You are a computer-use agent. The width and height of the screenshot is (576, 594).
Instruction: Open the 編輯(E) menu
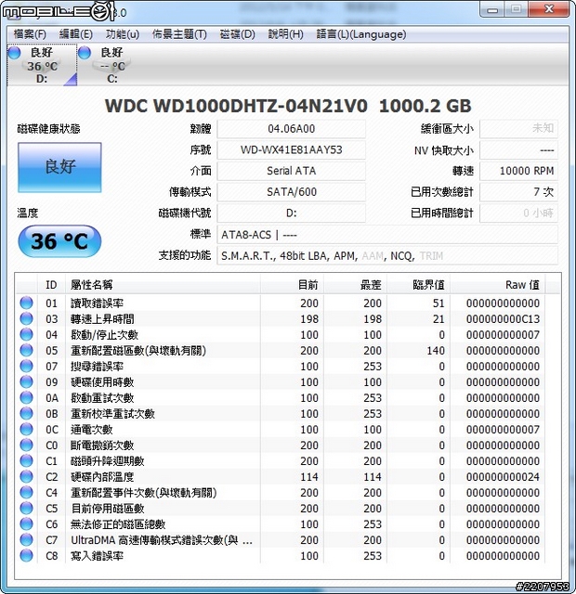76,34
